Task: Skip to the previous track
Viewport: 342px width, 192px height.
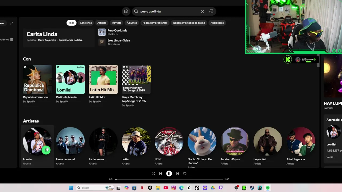Action: (x=161, y=174)
